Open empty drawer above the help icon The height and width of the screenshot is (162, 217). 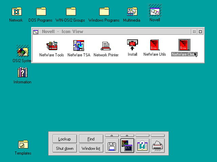[142, 136]
